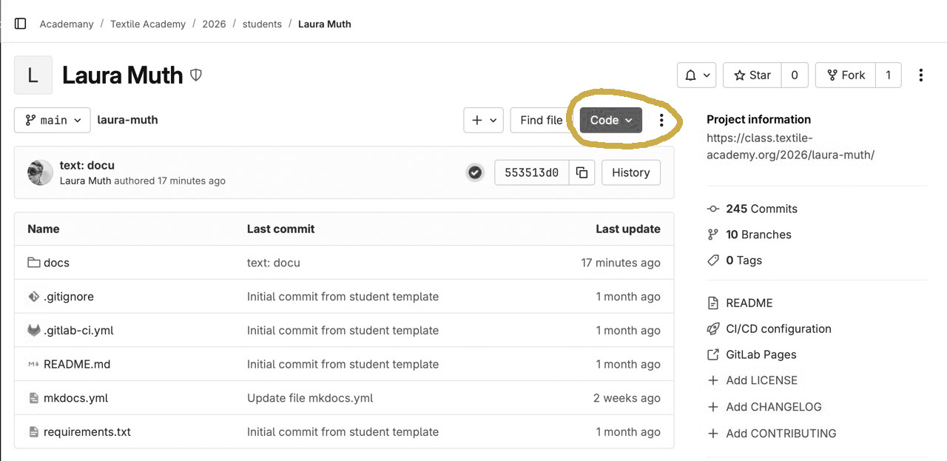Toggle the sidebar panel icon
The width and height of the screenshot is (947, 461).
(x=21, y=24)
